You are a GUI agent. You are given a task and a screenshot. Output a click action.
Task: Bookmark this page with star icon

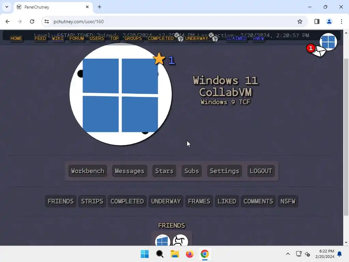[300, 21]
